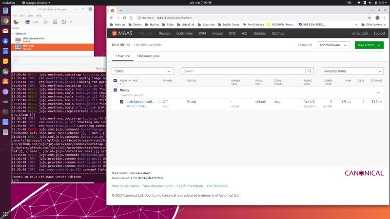390x219 pixels.
Task: Open the Add hardware dropdown
Action: 333,45
